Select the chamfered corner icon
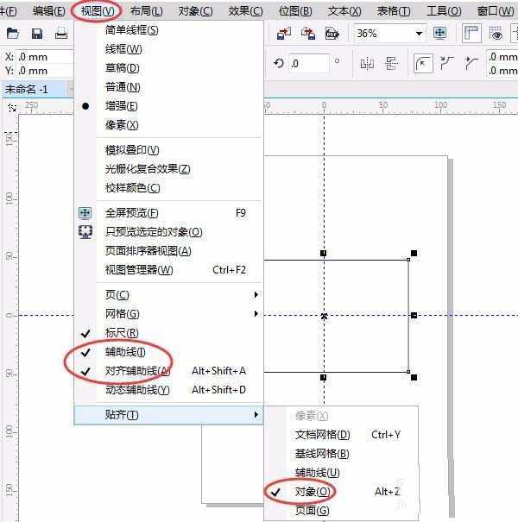This screenshot has width=518, height=522. point(471,63)
